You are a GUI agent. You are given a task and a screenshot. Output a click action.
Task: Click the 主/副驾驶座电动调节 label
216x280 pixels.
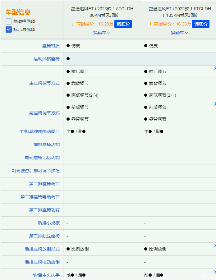39,131
